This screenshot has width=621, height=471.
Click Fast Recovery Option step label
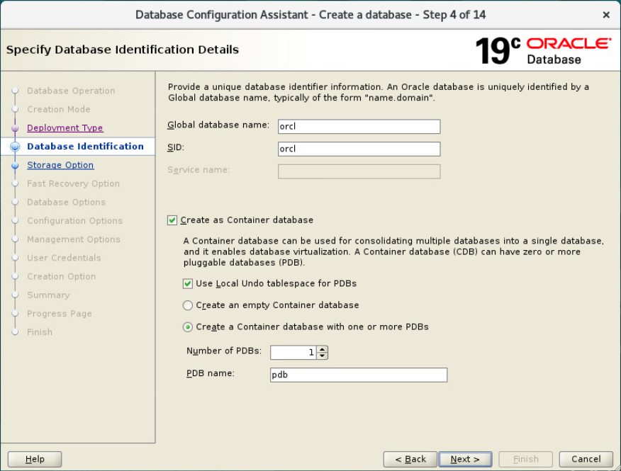[x=73, y=183]
